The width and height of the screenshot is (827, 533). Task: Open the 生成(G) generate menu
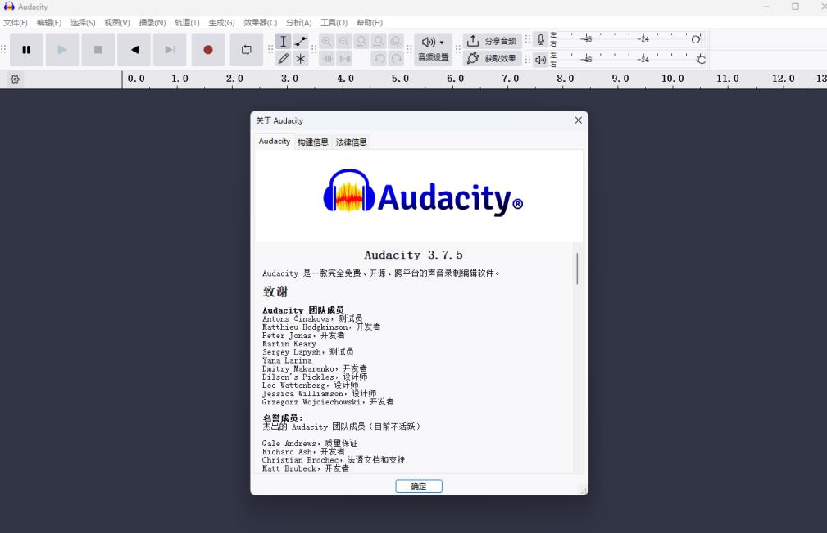tap(221, 23)
